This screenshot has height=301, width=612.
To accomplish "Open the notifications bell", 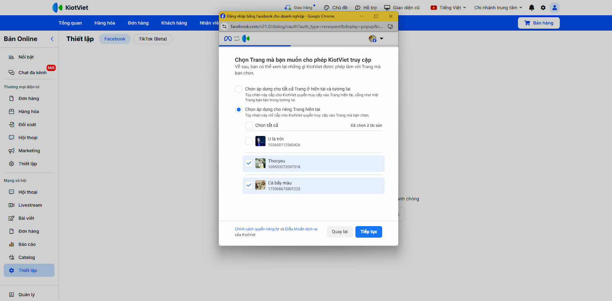I will [532, 8].
